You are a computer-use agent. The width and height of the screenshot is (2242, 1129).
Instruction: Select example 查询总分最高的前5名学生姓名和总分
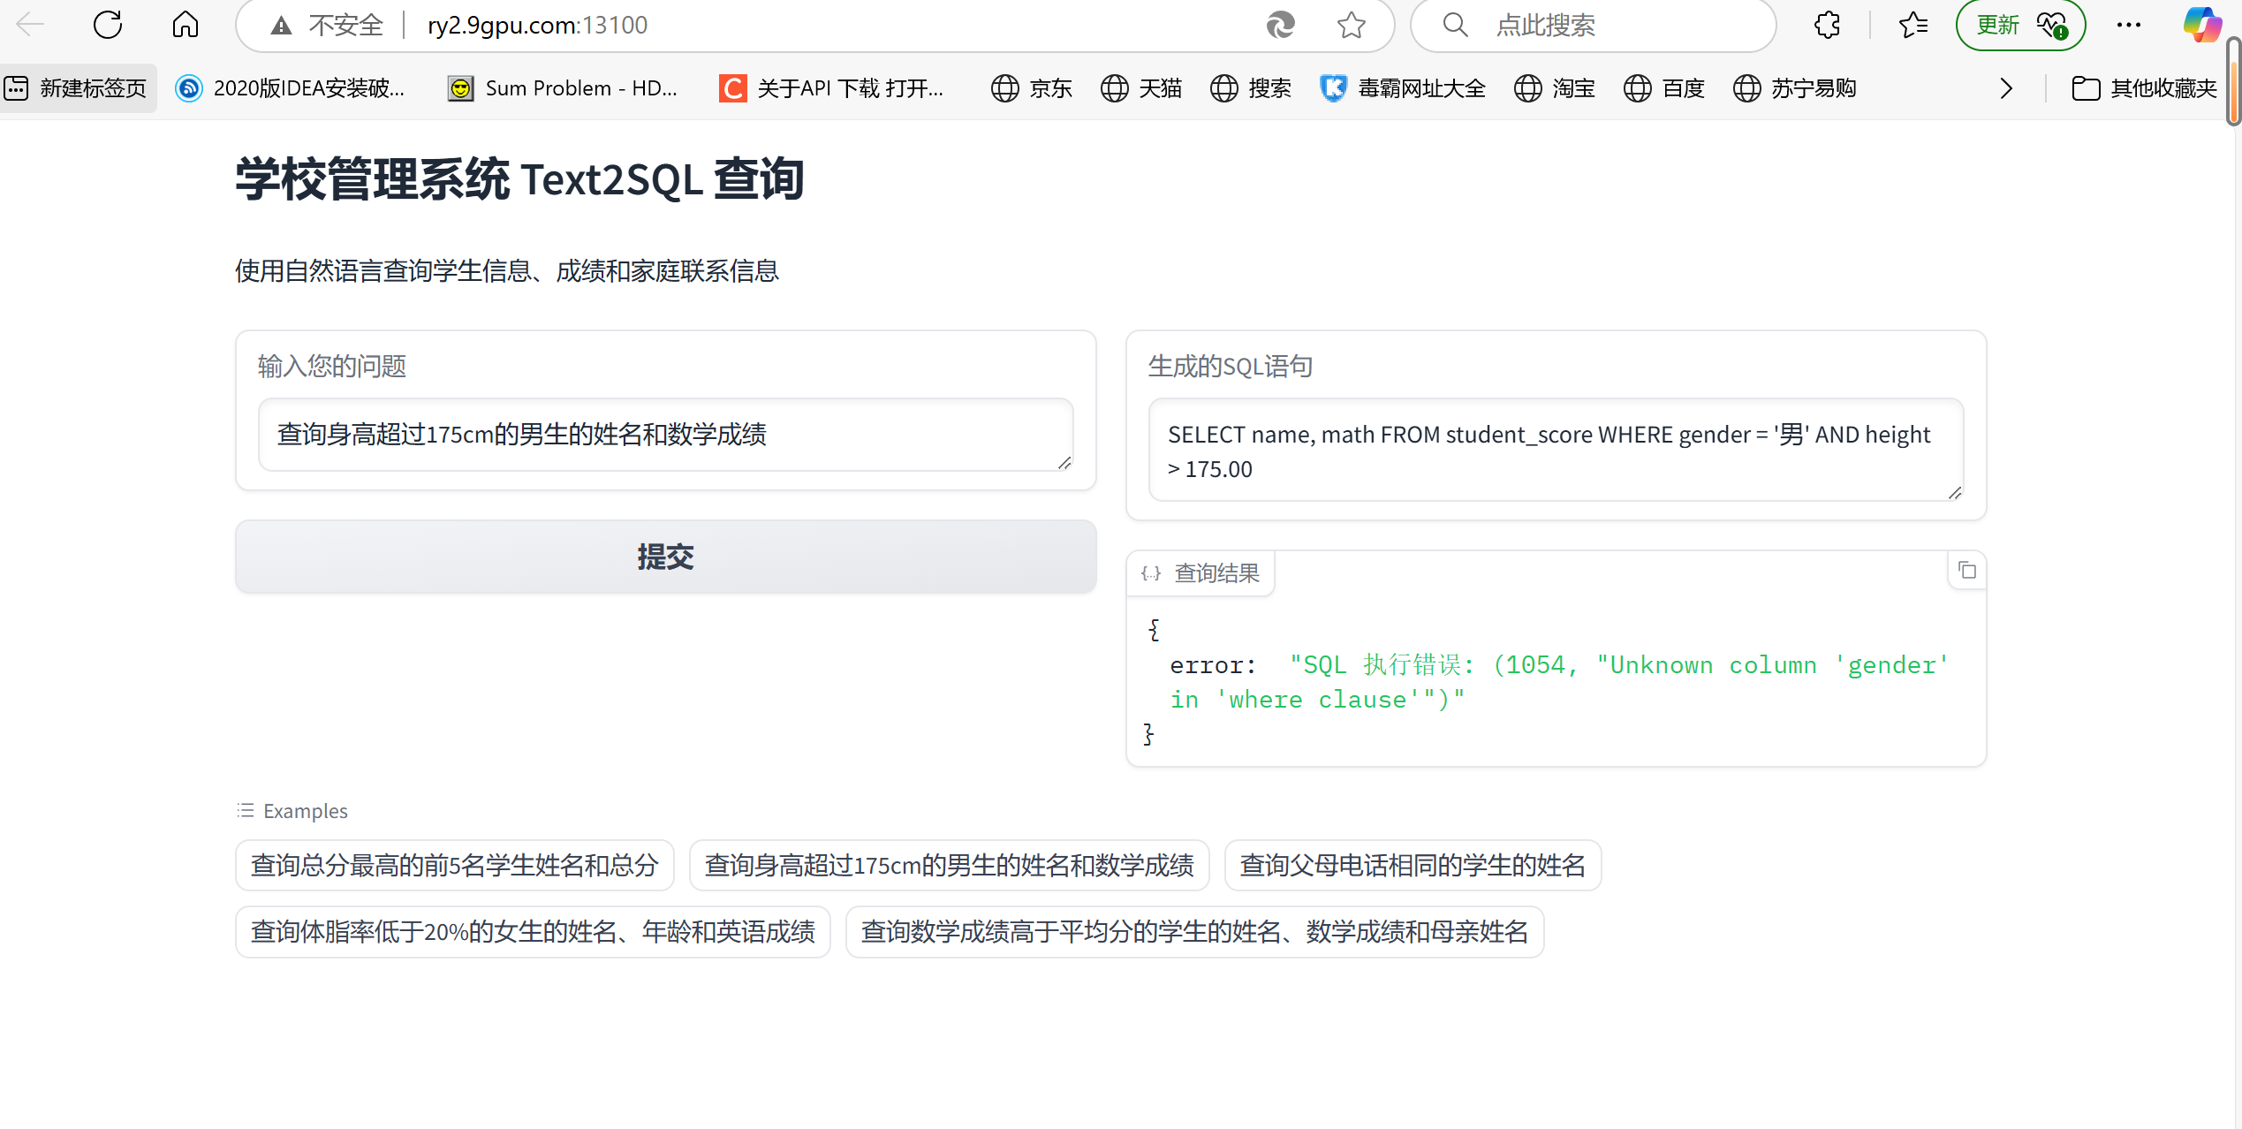click(x=454, y=865)
